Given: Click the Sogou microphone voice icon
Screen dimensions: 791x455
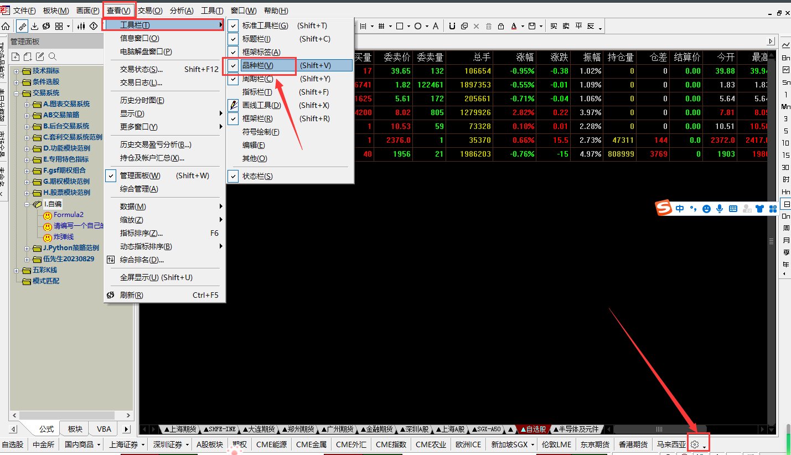Looking at the screenshot, I should click(x=720, y=209).
